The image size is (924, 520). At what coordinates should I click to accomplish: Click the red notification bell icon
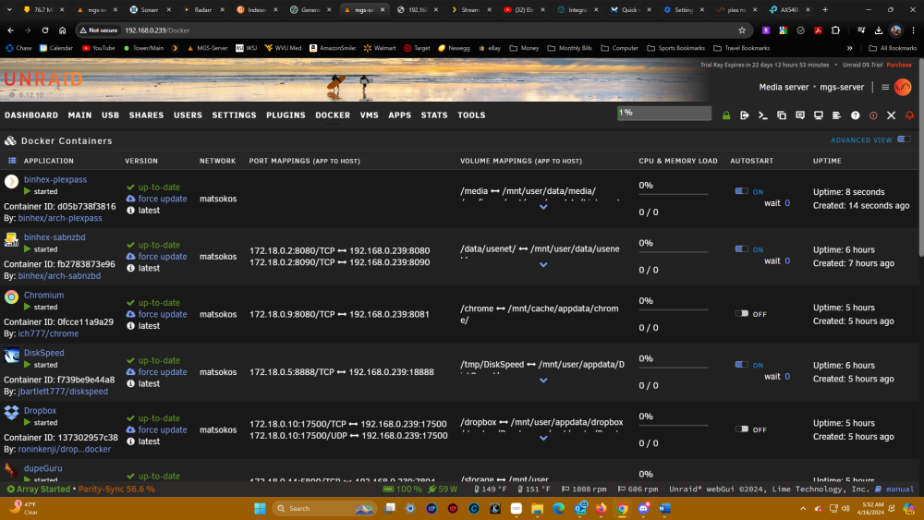pyautogui.click(x=909, y=115)
